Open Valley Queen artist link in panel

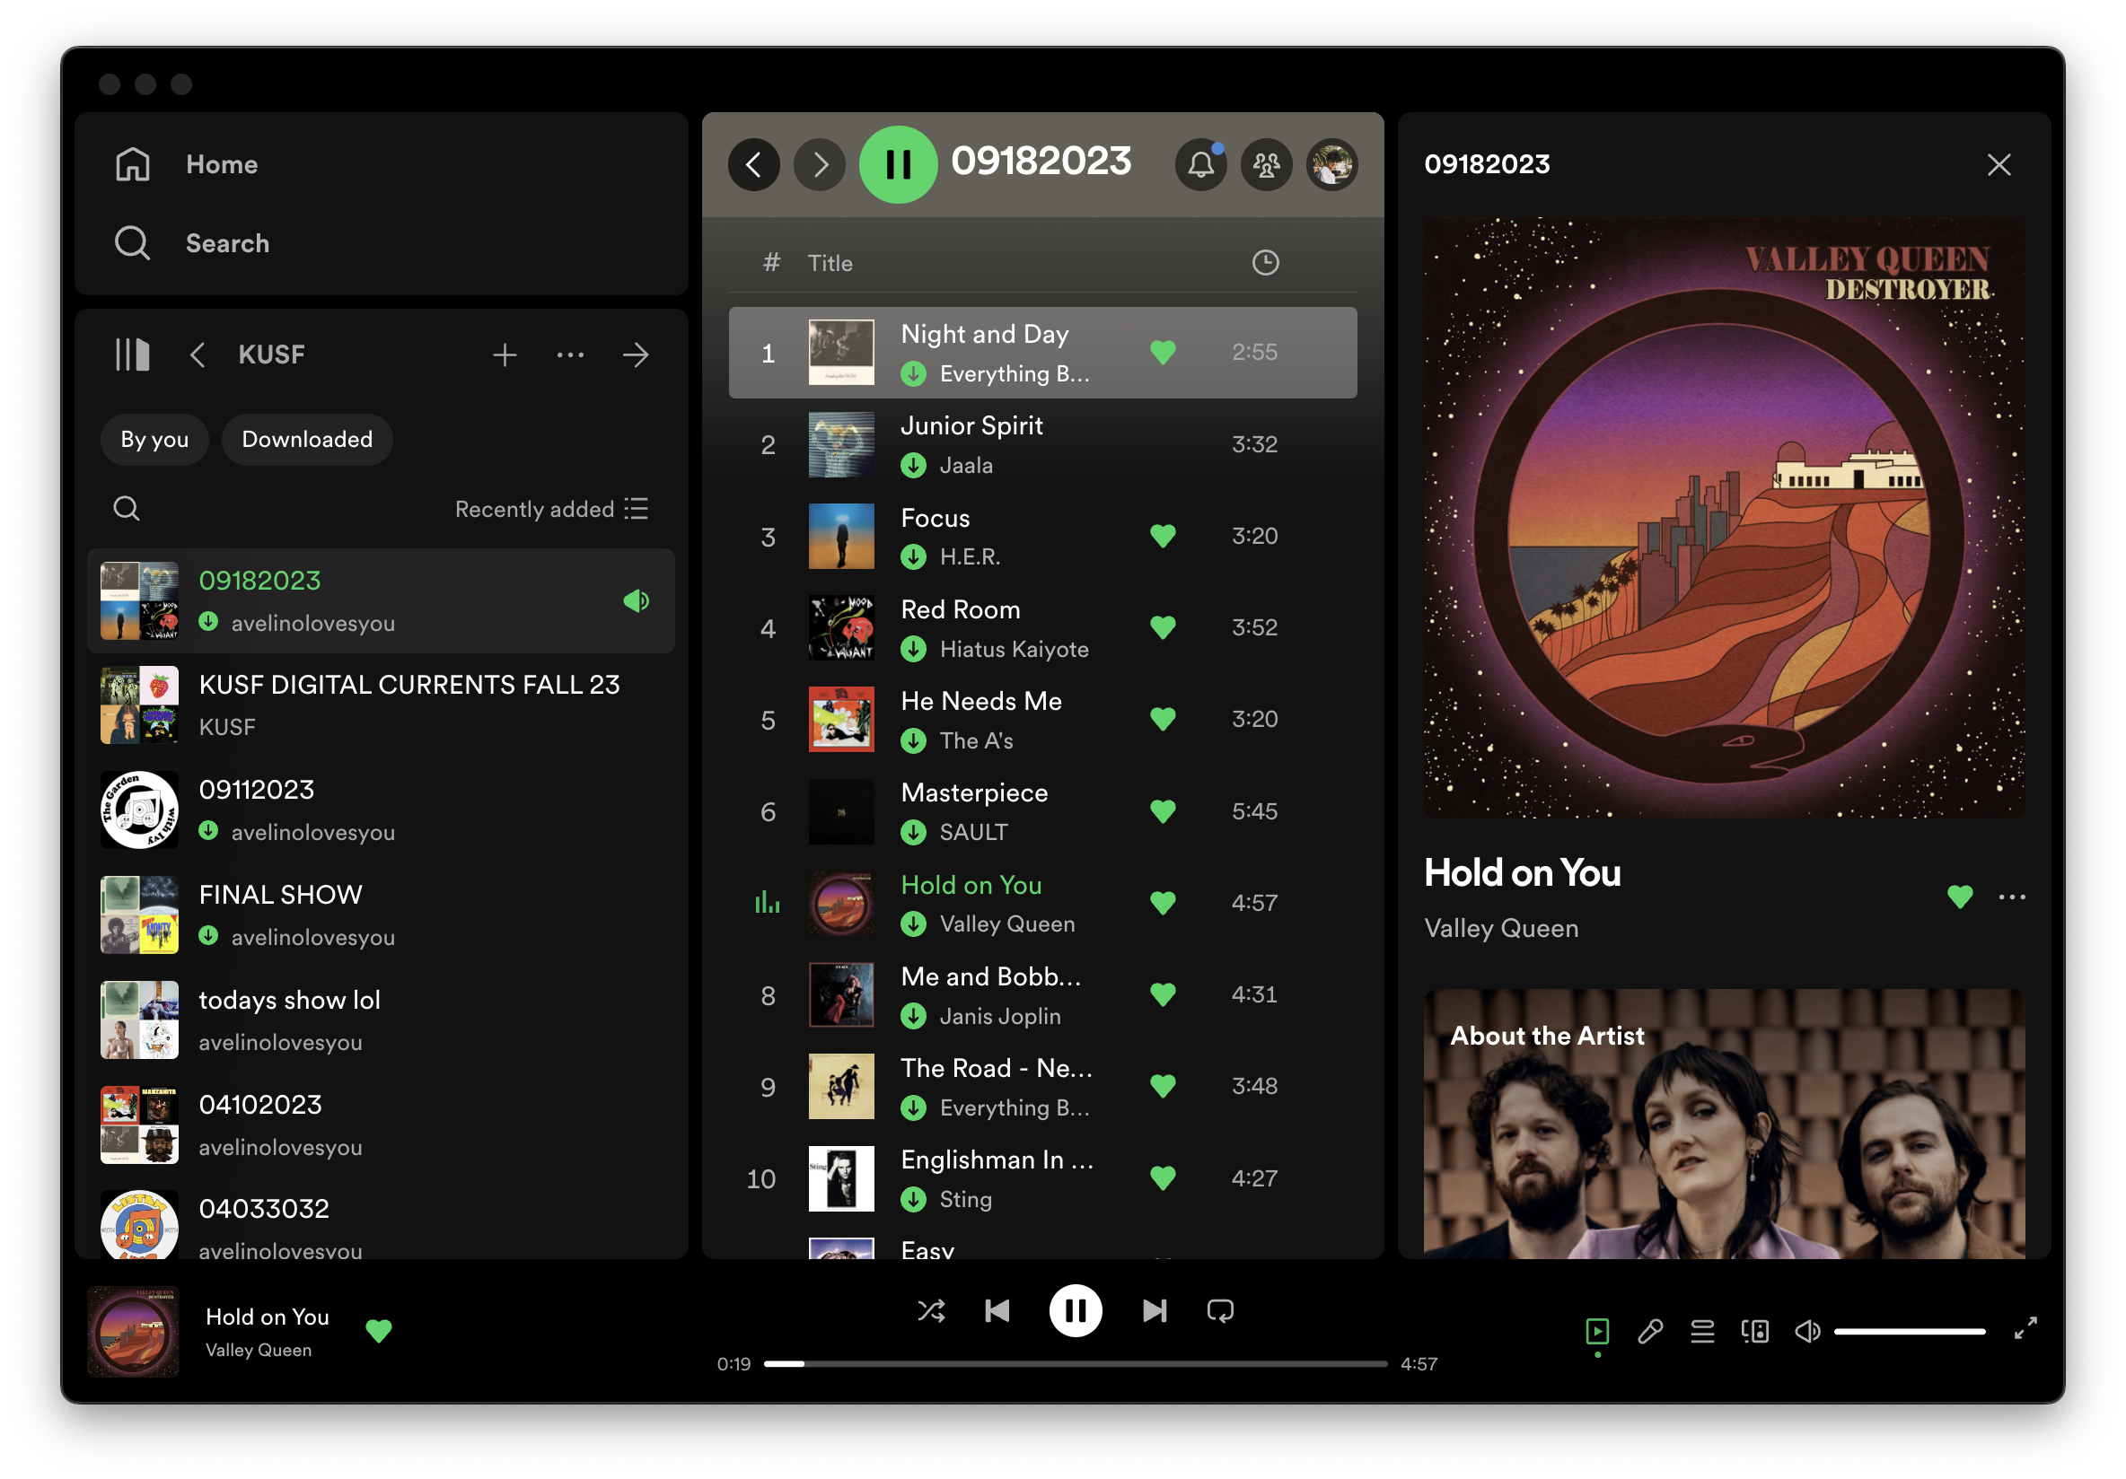[x=1501, y=928]
